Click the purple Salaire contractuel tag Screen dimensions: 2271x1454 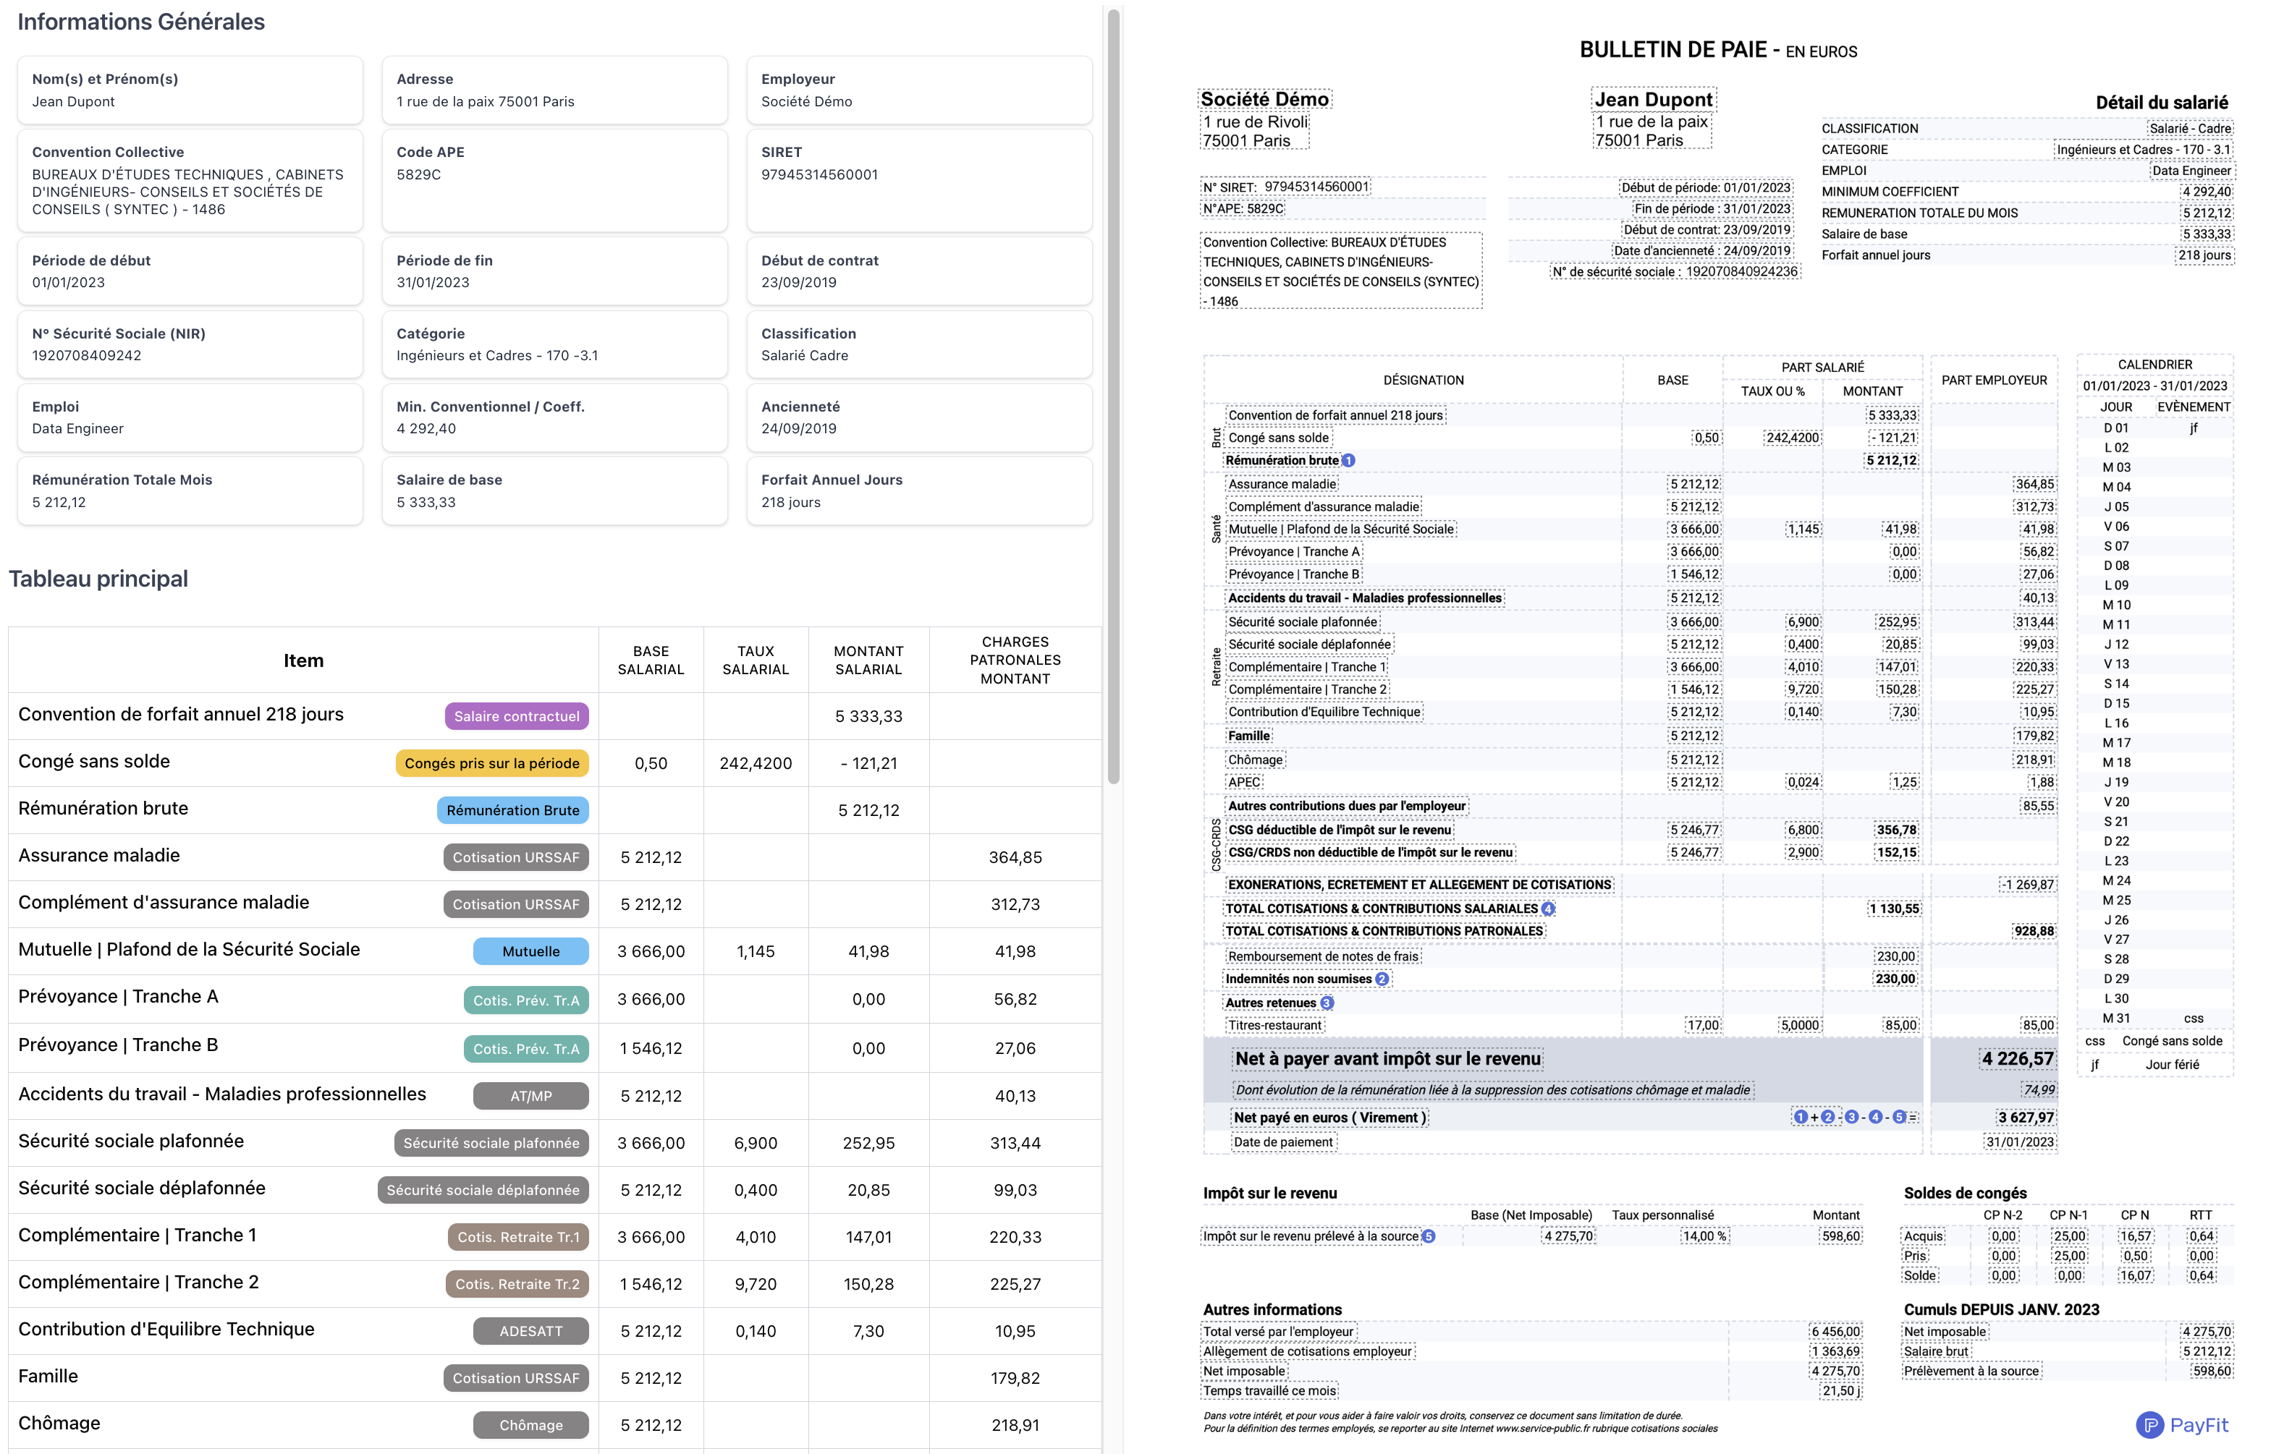pos(517,717)
